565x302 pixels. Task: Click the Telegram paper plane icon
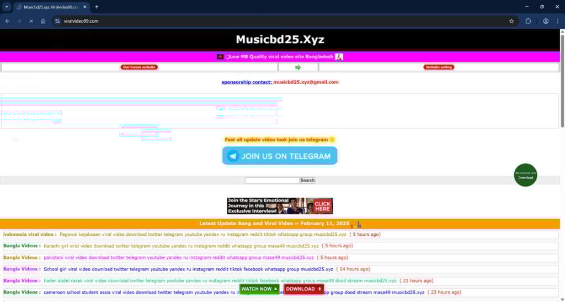click(233, 156)
